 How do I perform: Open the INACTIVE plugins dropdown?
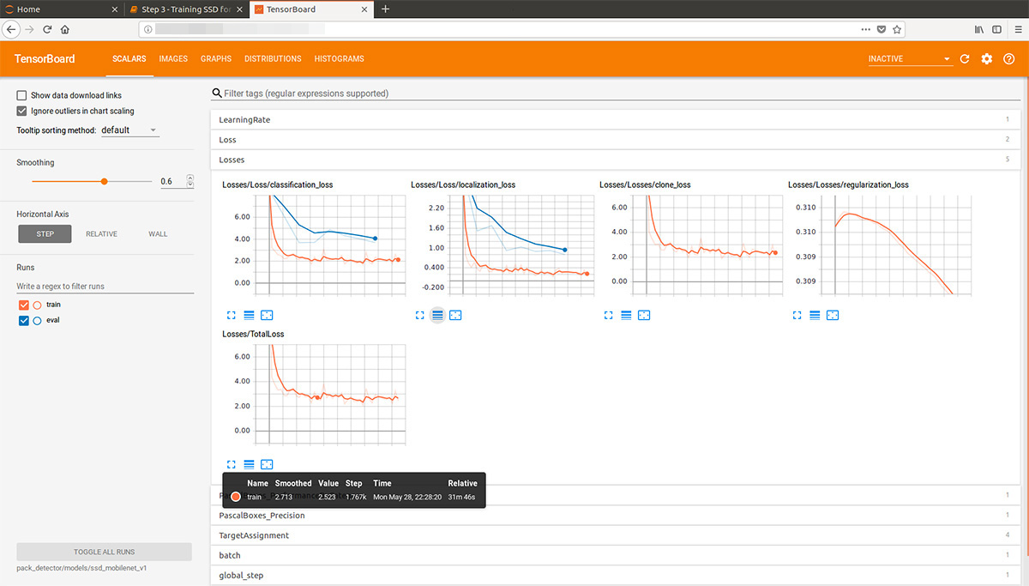click(x=910, y=59)
